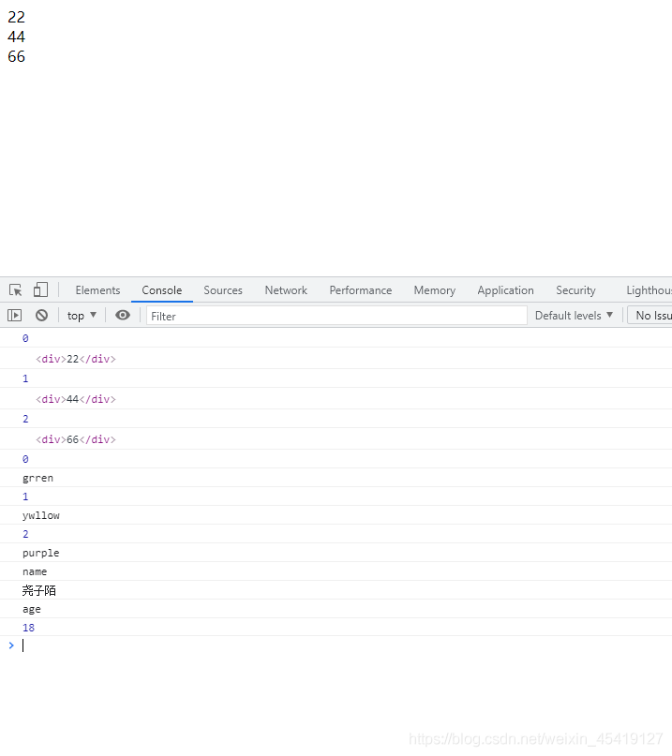Toggle the device toolbar icon
Screen dimensions: 672x756
click(x=40, y=289)
